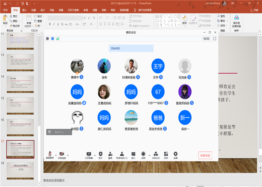The height and width of the screenshot is (187, 262).
Task: Expand video options arrow
Action: (x=68, y=155)
